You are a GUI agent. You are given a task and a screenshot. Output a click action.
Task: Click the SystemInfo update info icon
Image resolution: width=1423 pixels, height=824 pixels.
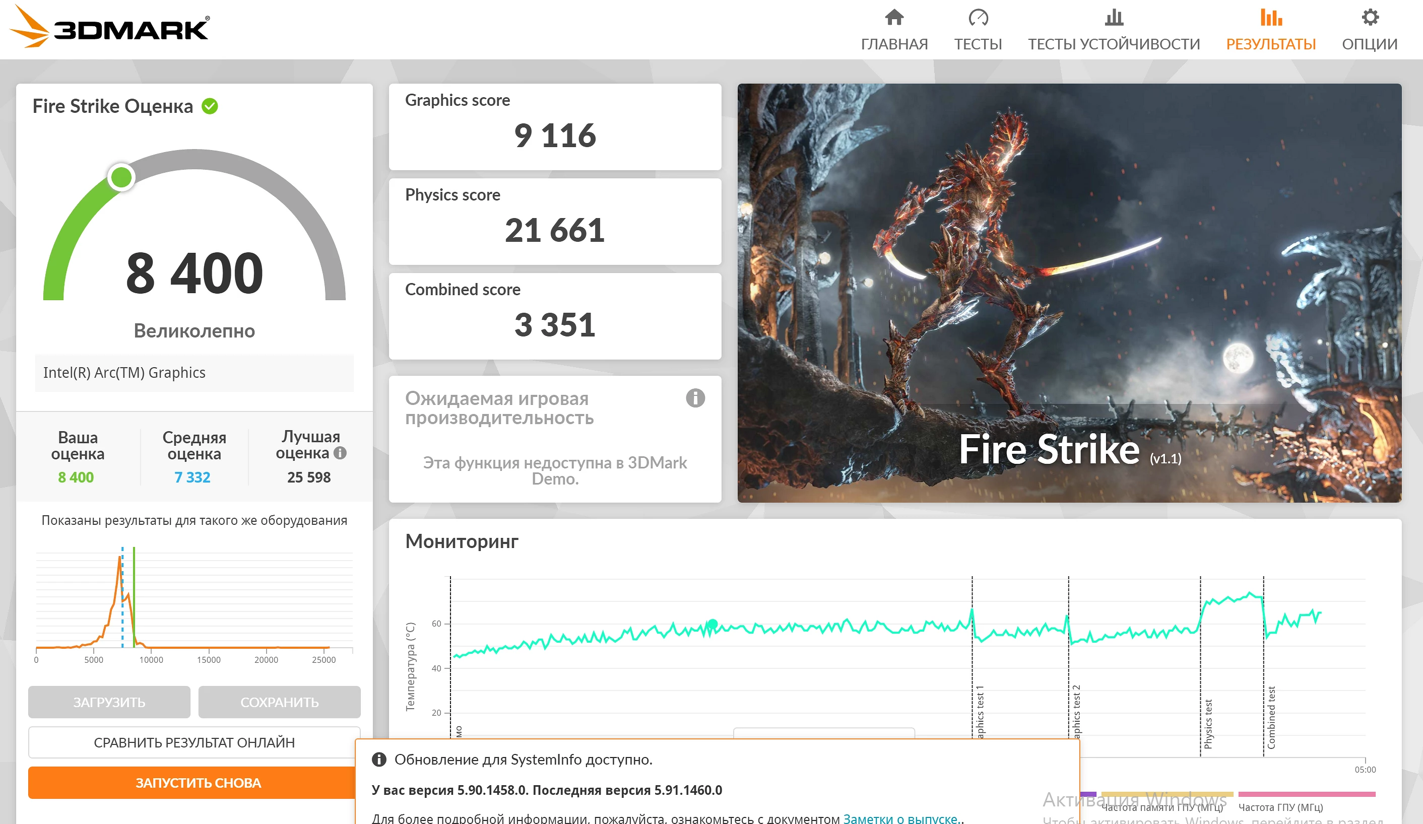point(379,760)
